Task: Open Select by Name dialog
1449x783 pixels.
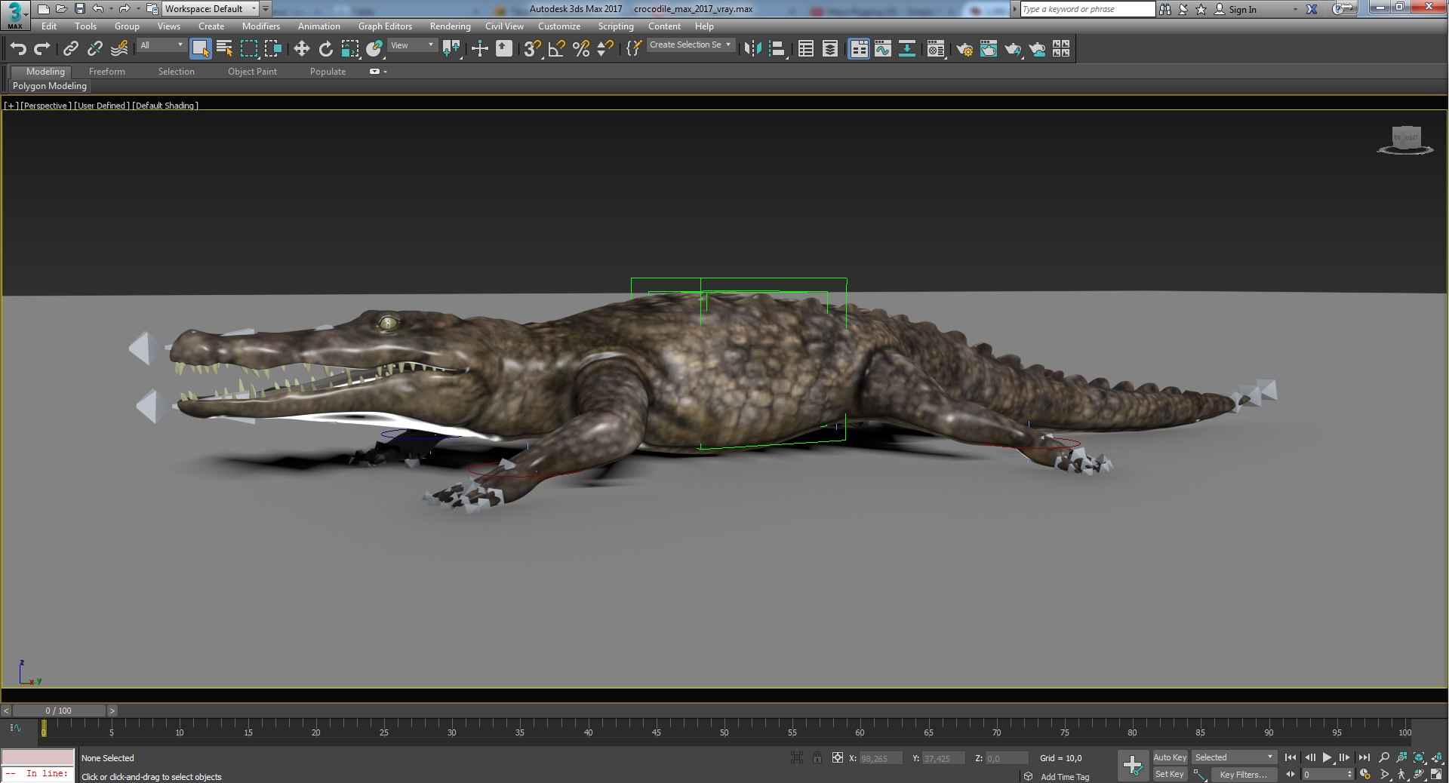Action: 224,49
